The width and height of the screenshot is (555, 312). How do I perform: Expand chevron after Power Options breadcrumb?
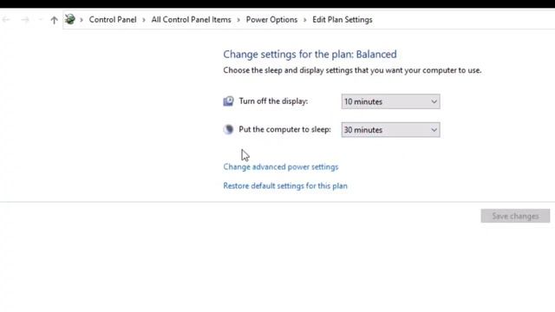(x=304, y=20)
